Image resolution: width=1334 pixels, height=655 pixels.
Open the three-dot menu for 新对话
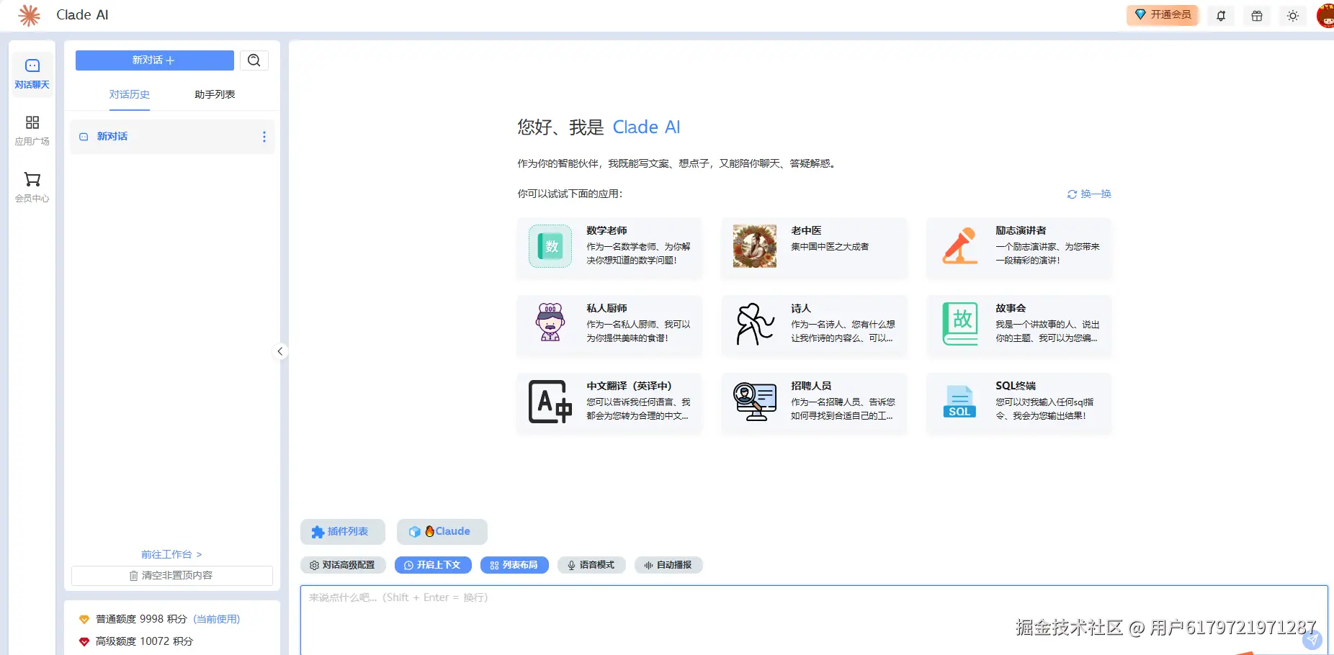click(264, 137)
